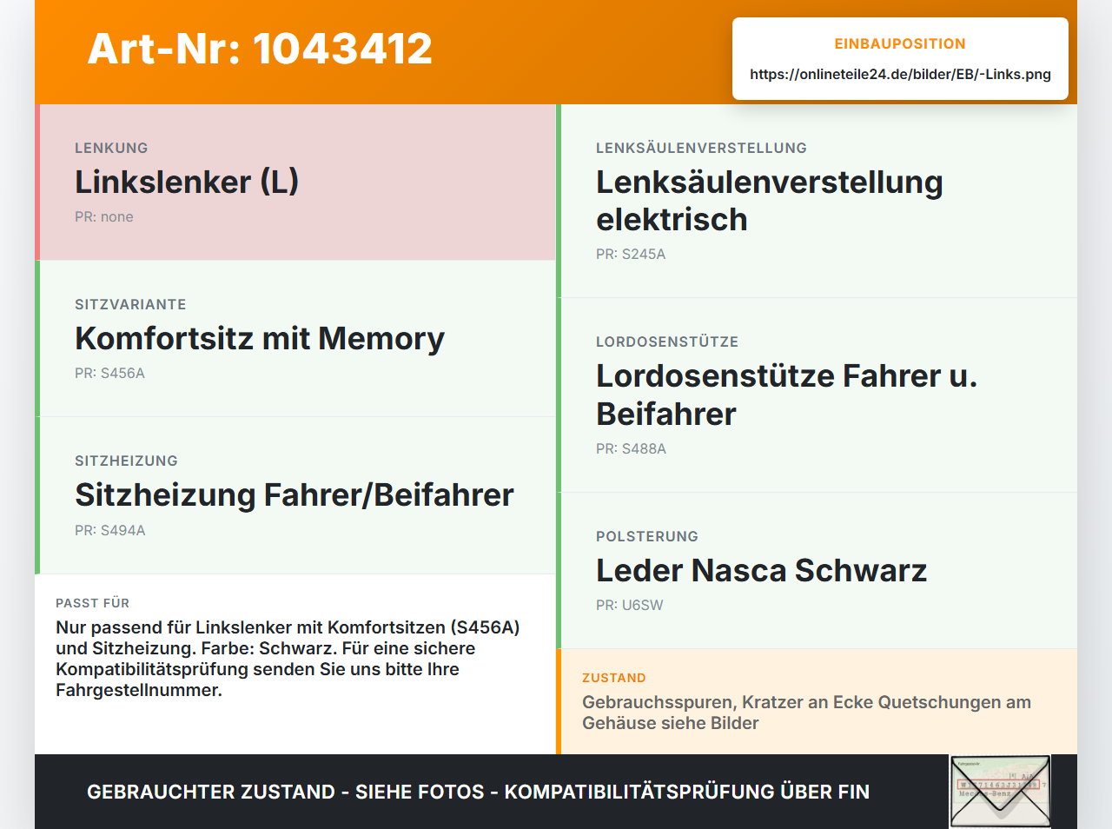Click the Sitzheizung Fahrer/Beifahrer card
The width and height of the screenshot is (1112, 829).
pyautogui.click(x=295, y=495)
